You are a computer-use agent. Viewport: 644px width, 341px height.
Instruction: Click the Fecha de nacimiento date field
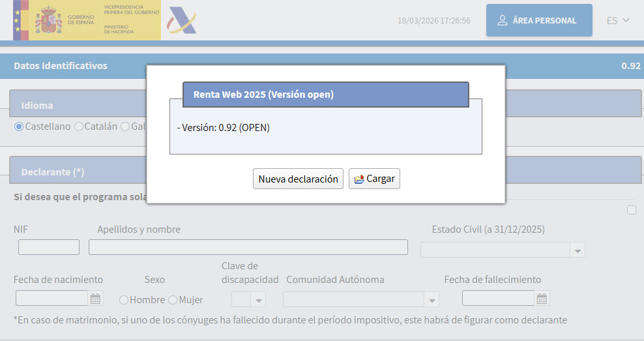[51, 298]
